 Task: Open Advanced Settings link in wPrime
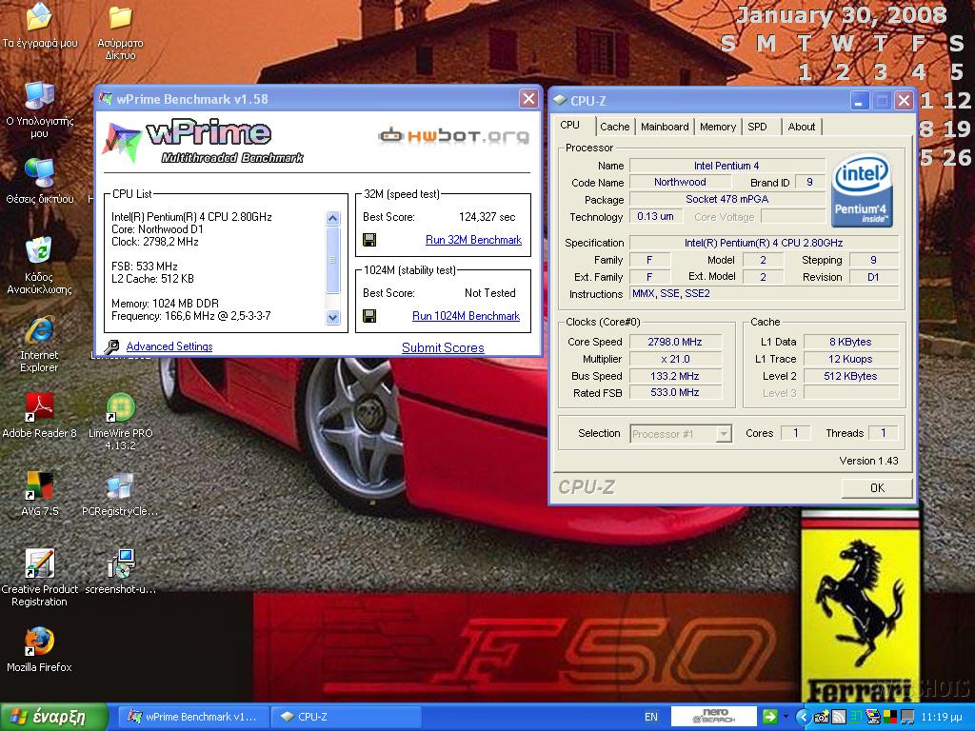pos(169,346)
